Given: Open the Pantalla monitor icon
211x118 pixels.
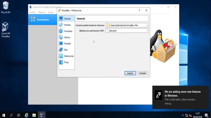Looking at the screenshot, I should [x=61, y=44].
